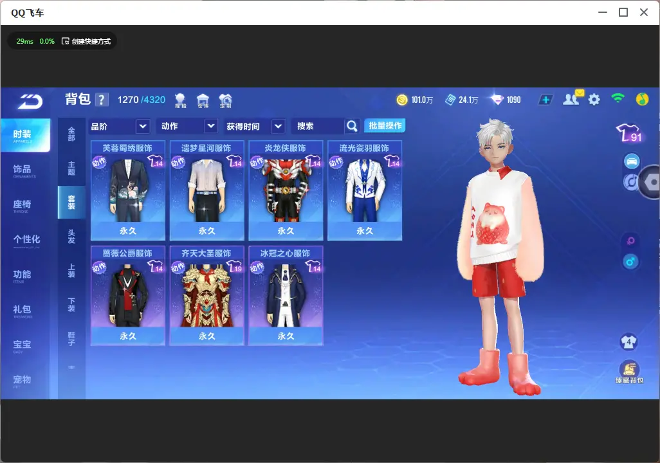Select the 上装 subcategory tab
This screenshot has height=463, width=660.
click(71, 271)
